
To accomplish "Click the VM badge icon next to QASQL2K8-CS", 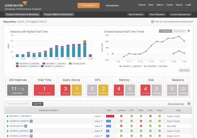I will click(26, 126).
